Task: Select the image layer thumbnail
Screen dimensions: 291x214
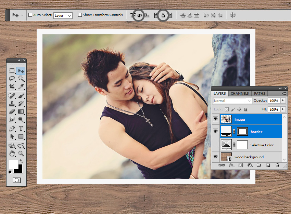Action: click(226, 119)
